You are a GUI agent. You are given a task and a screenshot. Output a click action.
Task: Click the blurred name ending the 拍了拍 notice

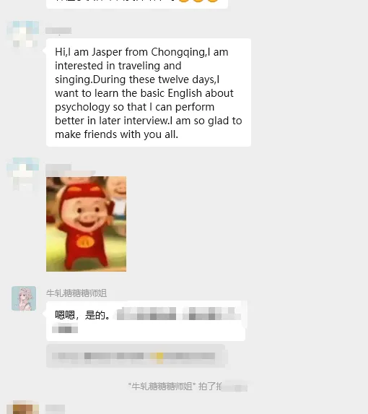[234, 387]
